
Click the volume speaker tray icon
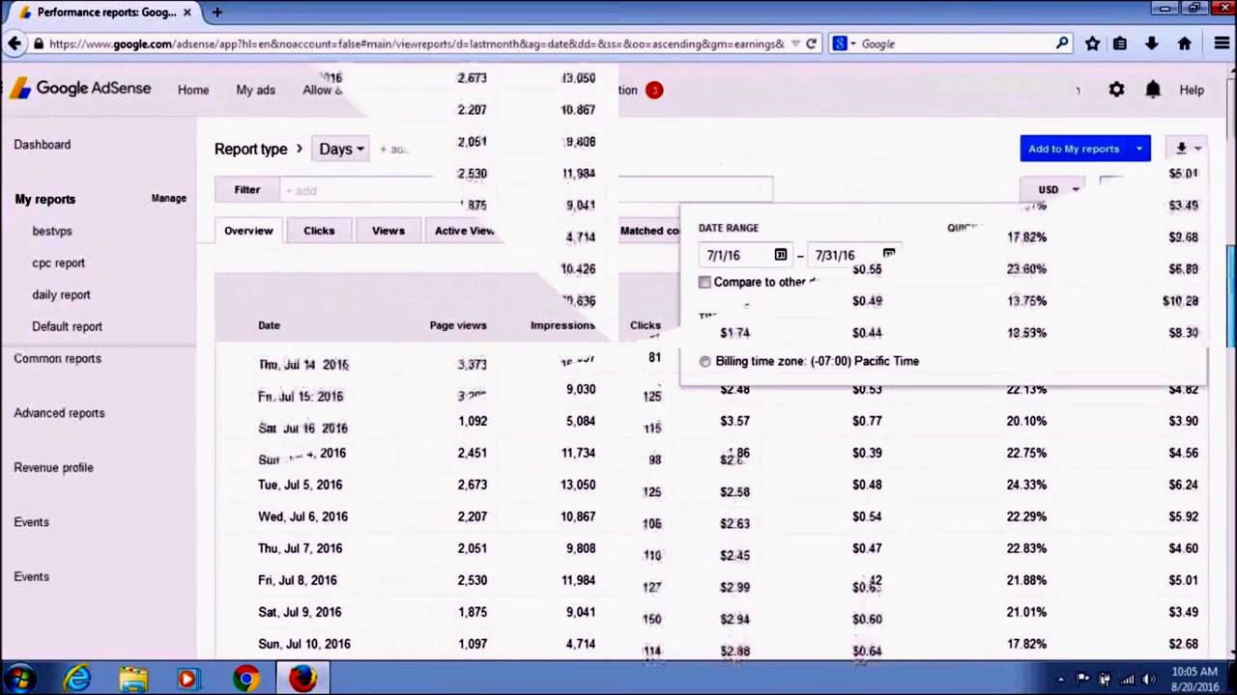point(1149,679)
